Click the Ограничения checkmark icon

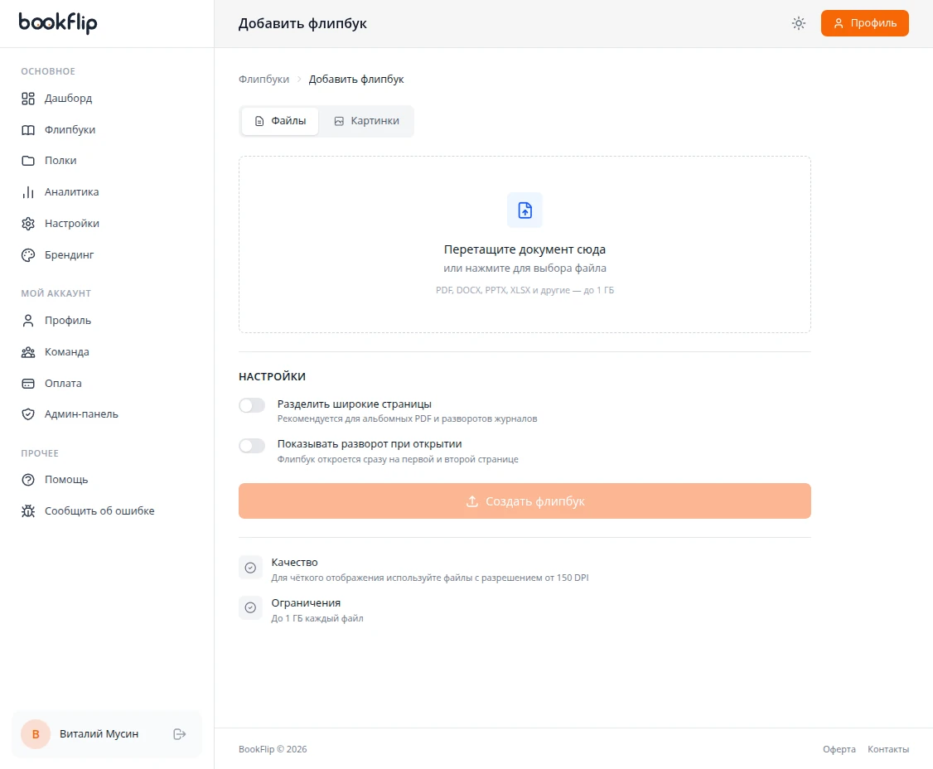[250, 607]
